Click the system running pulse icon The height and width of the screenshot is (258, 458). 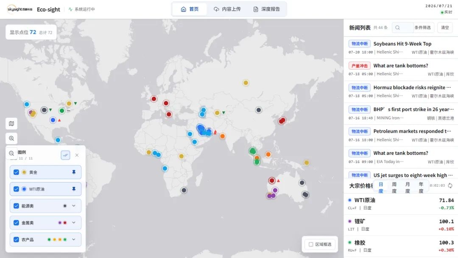tap(70, 9)
